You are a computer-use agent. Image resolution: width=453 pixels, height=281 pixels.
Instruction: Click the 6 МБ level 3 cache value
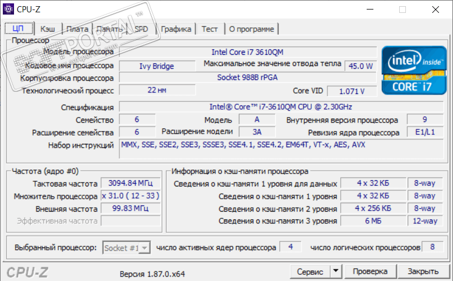373,221
